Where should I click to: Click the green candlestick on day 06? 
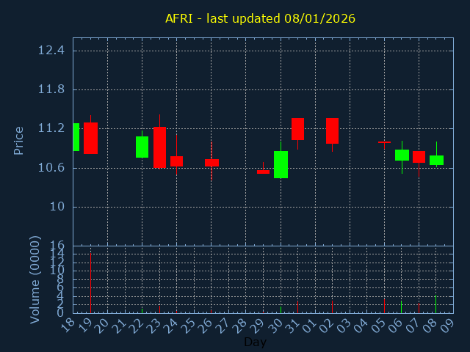coord(402,155)
